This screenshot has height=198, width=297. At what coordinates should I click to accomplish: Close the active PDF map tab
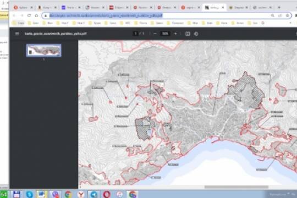coord(223,7)
